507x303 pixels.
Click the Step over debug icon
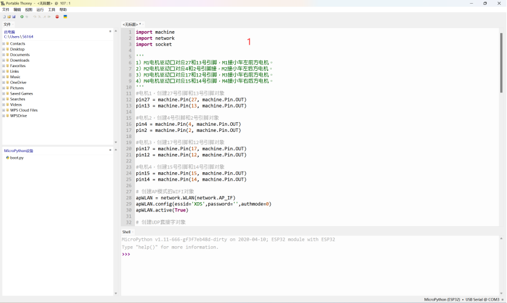click(35, 17)
